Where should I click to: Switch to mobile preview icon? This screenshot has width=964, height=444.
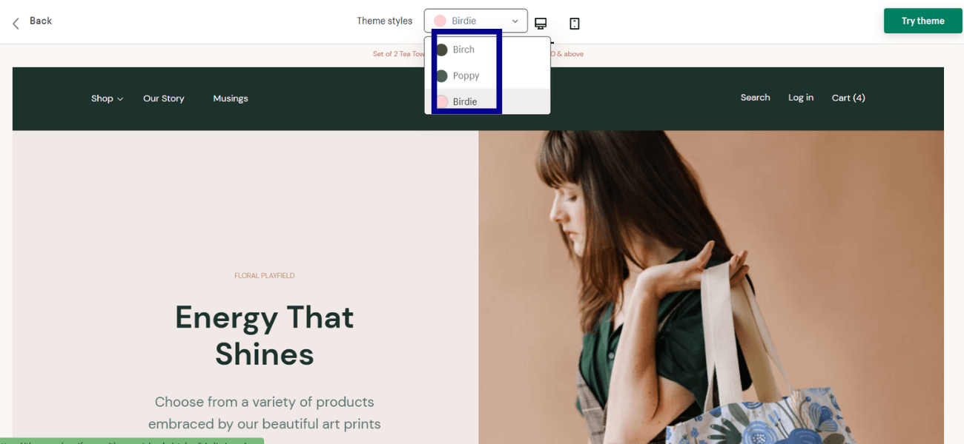[574, 24]
